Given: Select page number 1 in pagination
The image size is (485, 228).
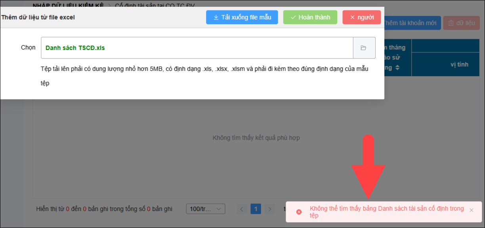Looking at the screenshot, I should pos(256,209).
